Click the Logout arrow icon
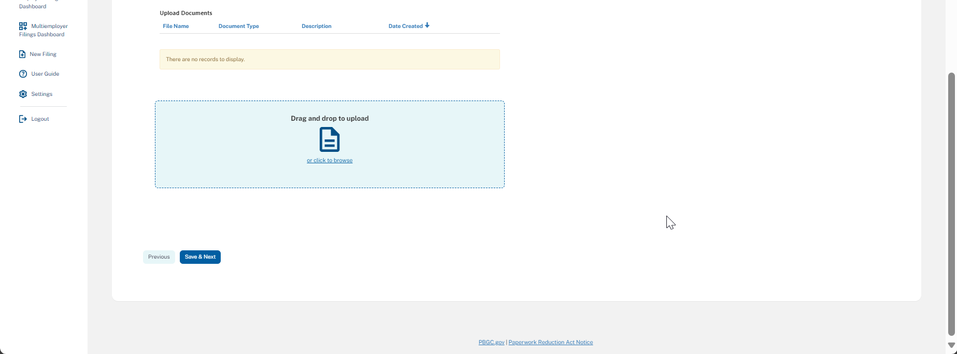 click(23, 119)
